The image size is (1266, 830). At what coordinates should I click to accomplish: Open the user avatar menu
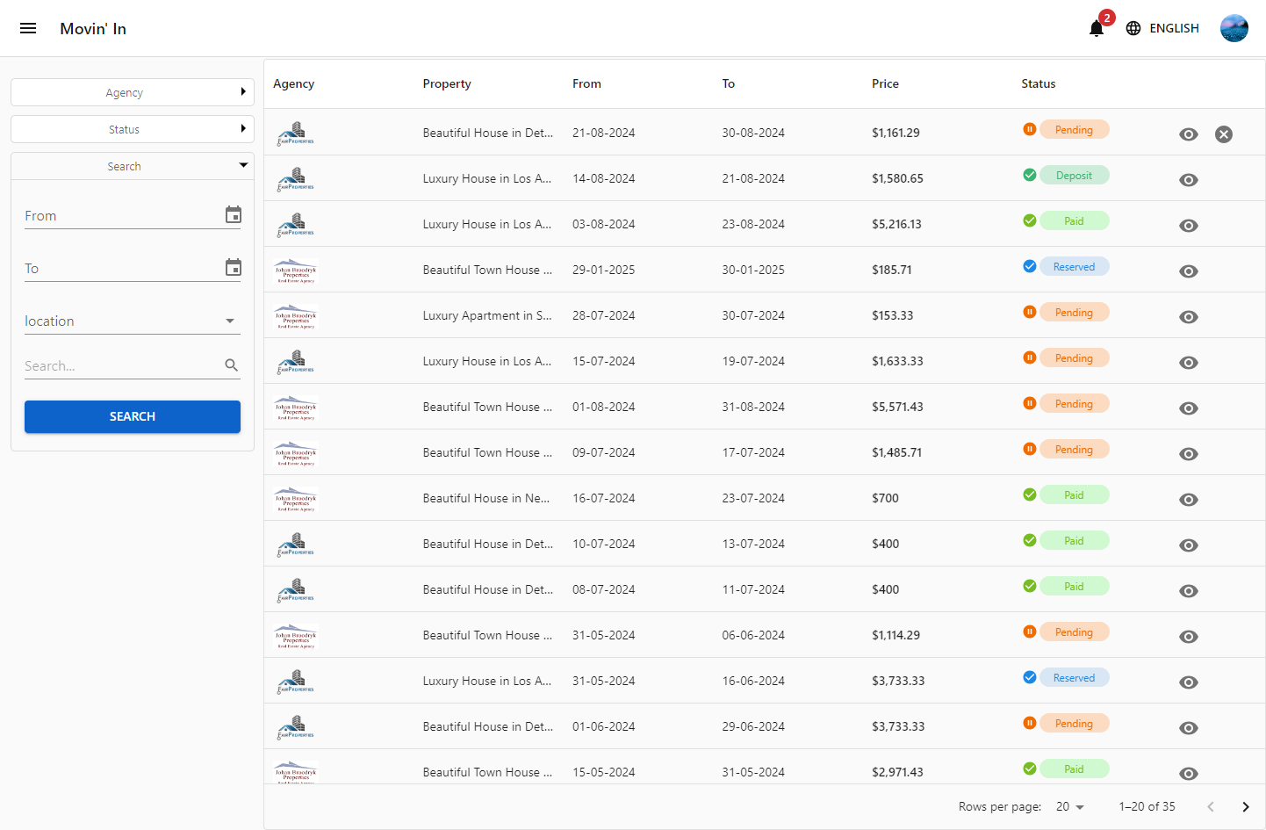pos(1234,28)
